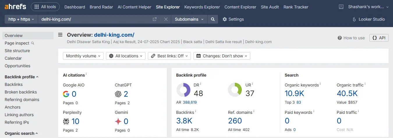Click How to use help
393x138 pixels.
[x=351, y=38]
